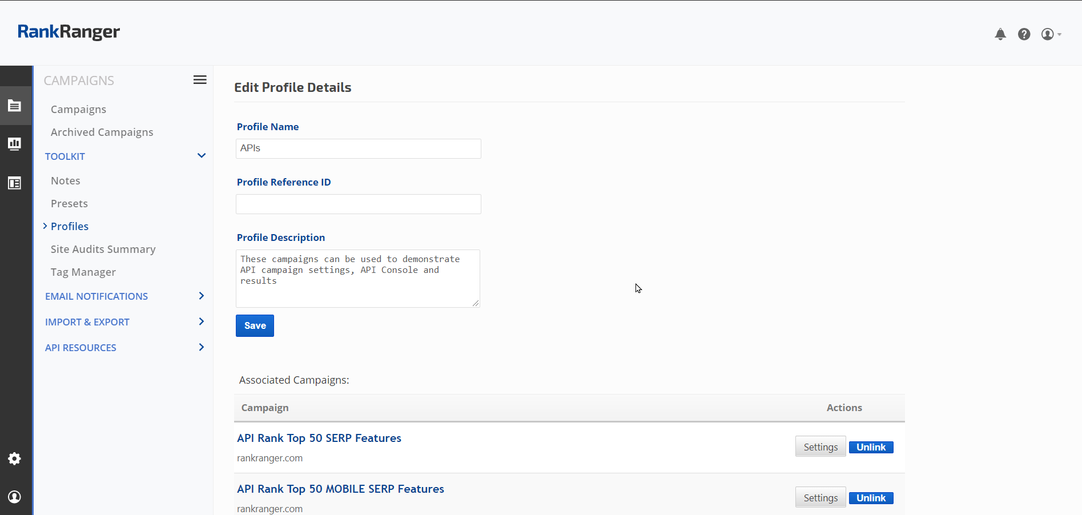Open Settings for API Rank Top 50 MOBILE campaign

[820, 498]
